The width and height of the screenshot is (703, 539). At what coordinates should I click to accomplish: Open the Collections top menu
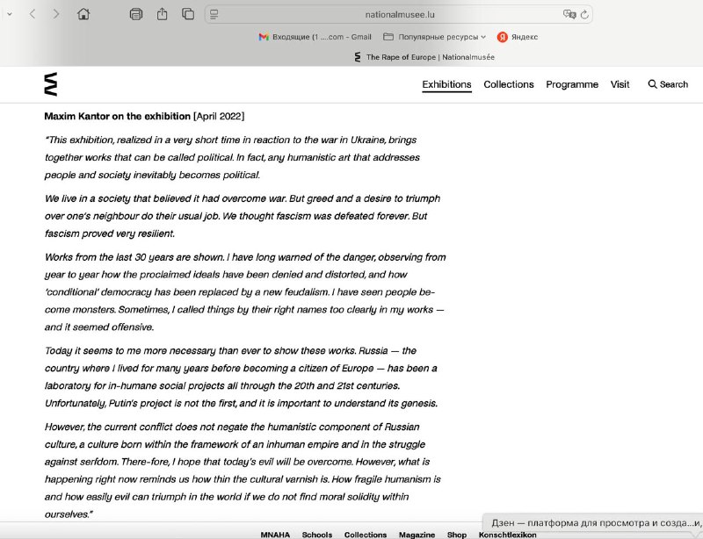(509, 84)
